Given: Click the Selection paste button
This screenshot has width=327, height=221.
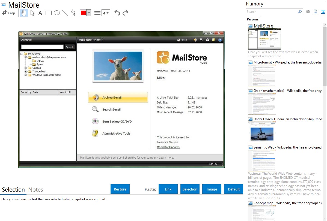Looking at the screenshot, I should [x=190, y=189].
